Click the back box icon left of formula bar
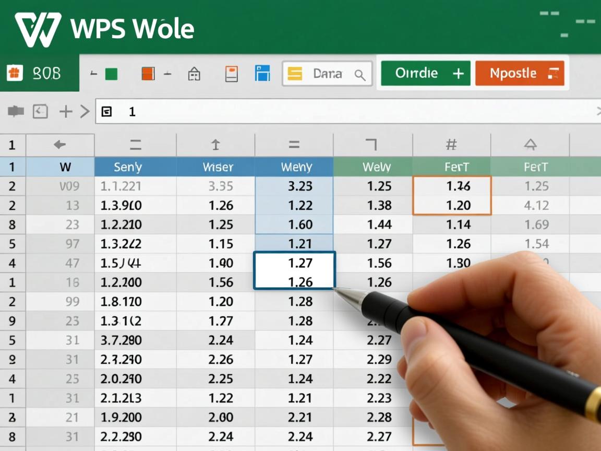This screenshot has width=601, height=451. point(40,111)
